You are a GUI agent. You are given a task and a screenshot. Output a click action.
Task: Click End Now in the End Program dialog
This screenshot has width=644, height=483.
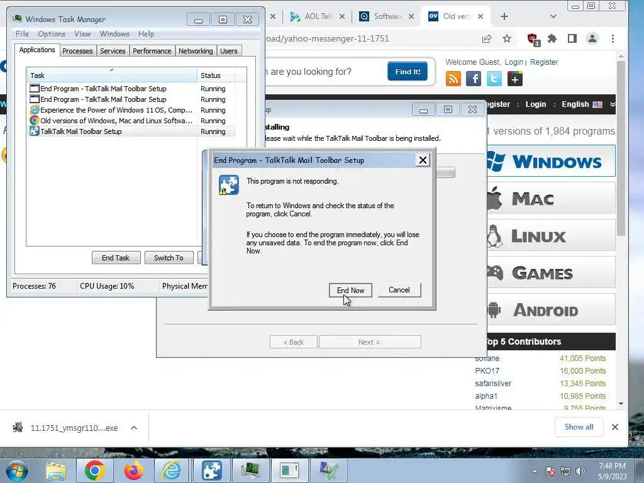click(350, 291)
